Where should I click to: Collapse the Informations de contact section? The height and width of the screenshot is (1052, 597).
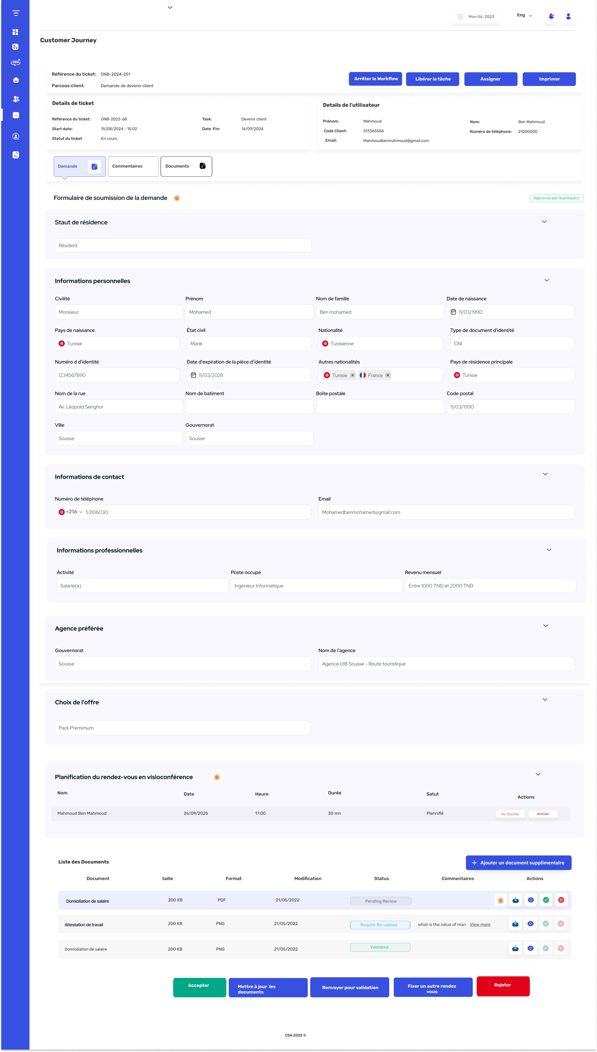545,474
